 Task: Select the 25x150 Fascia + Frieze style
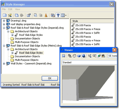click(88, 41)
